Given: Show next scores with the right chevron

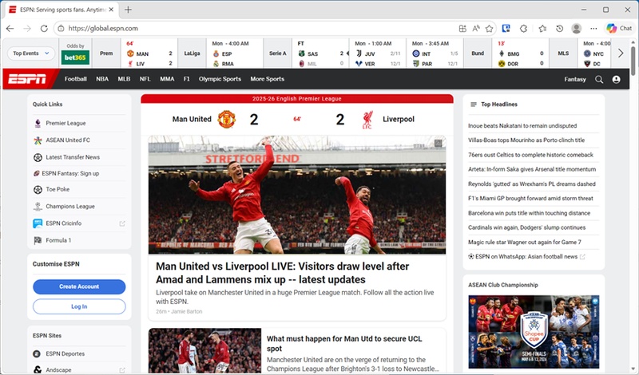Looking at the screenshot, I should point(621,53).
